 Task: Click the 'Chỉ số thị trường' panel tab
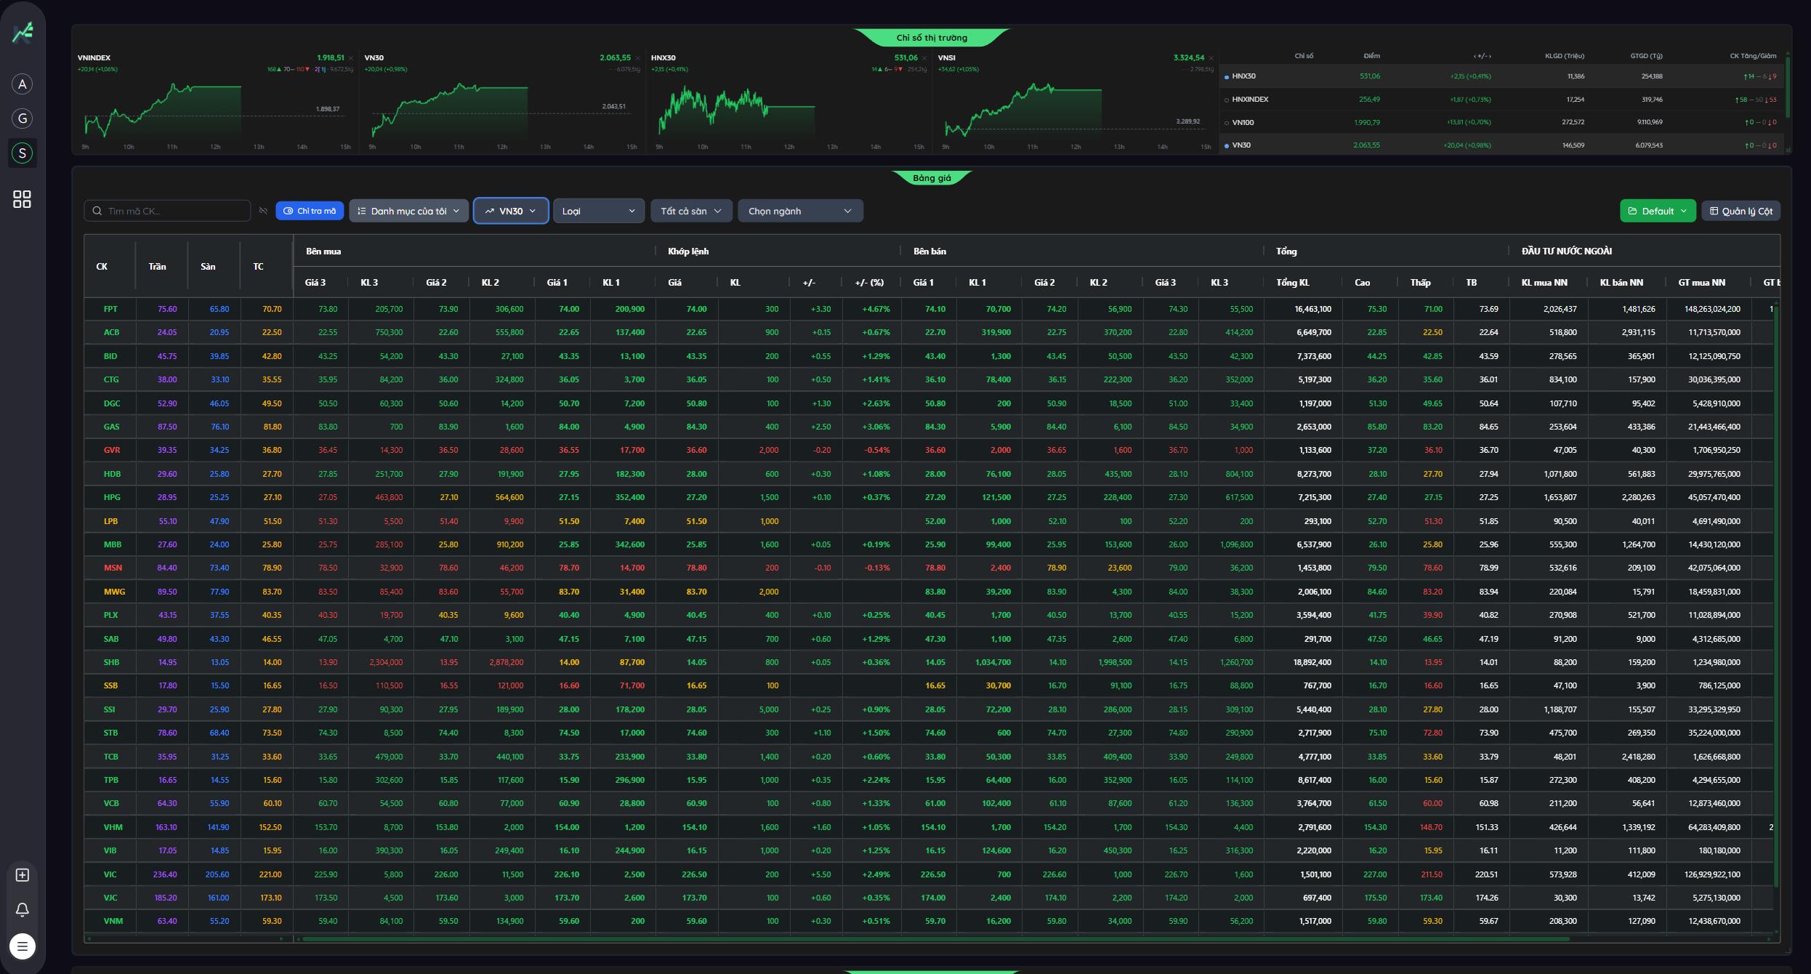tap(932, 38)
